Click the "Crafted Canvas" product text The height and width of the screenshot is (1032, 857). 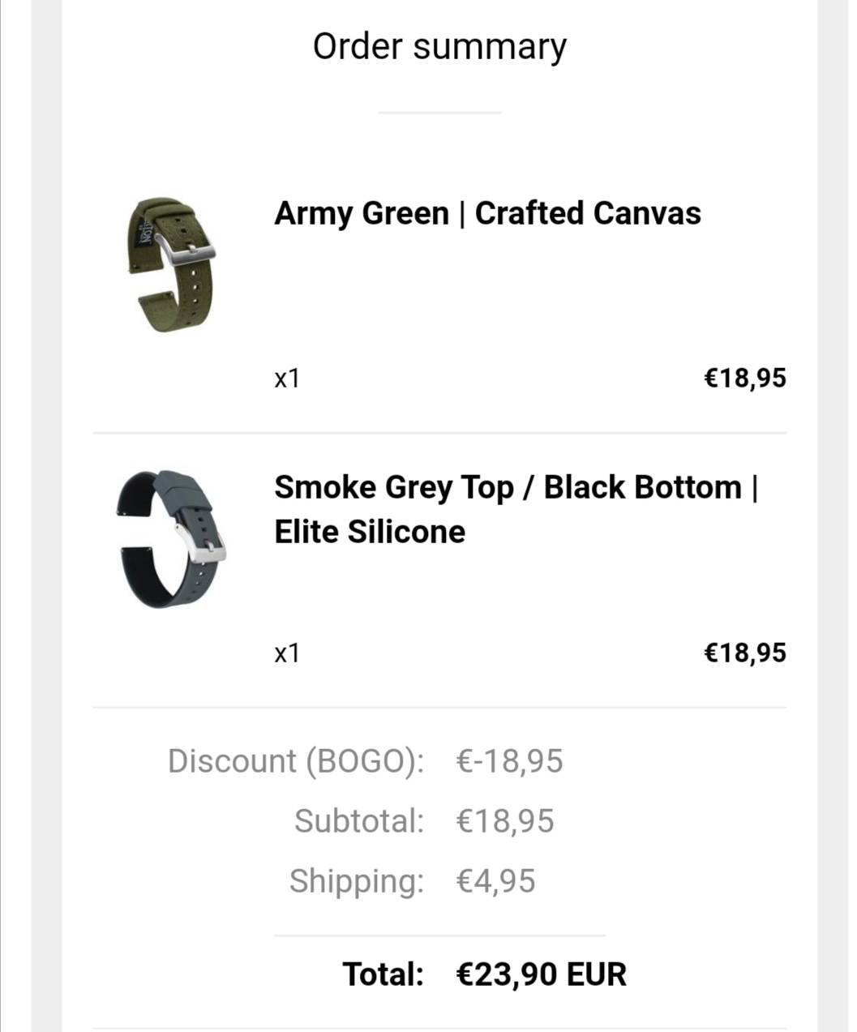588,213
